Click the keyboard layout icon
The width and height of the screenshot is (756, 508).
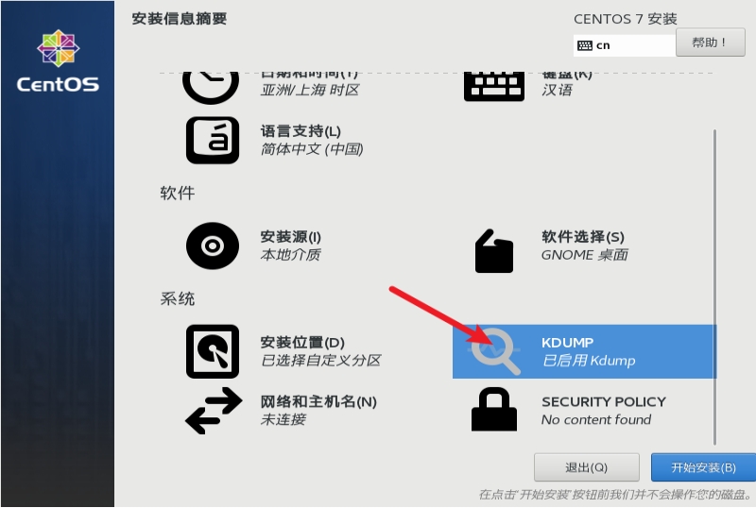click(493, 86)
